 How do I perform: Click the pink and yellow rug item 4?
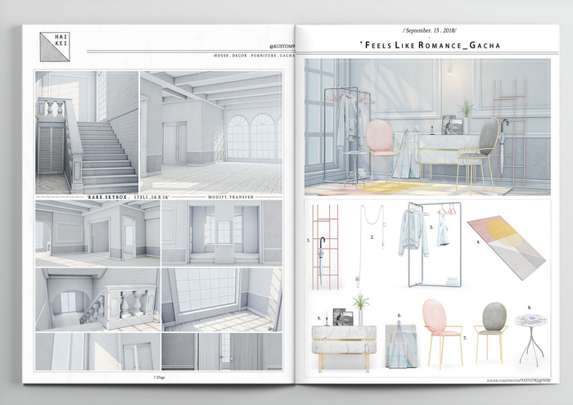[506, 243]
